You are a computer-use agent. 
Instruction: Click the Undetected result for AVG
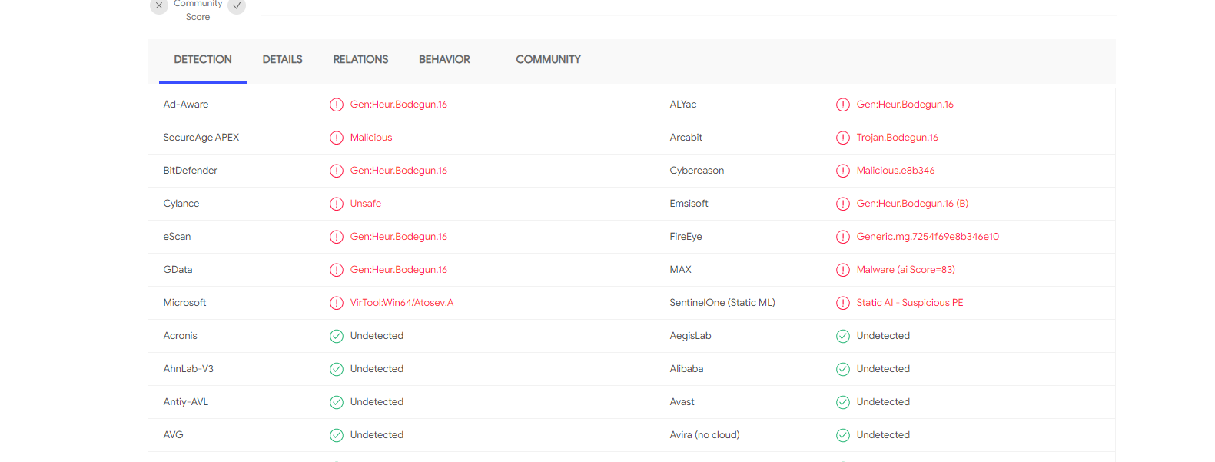377,435
